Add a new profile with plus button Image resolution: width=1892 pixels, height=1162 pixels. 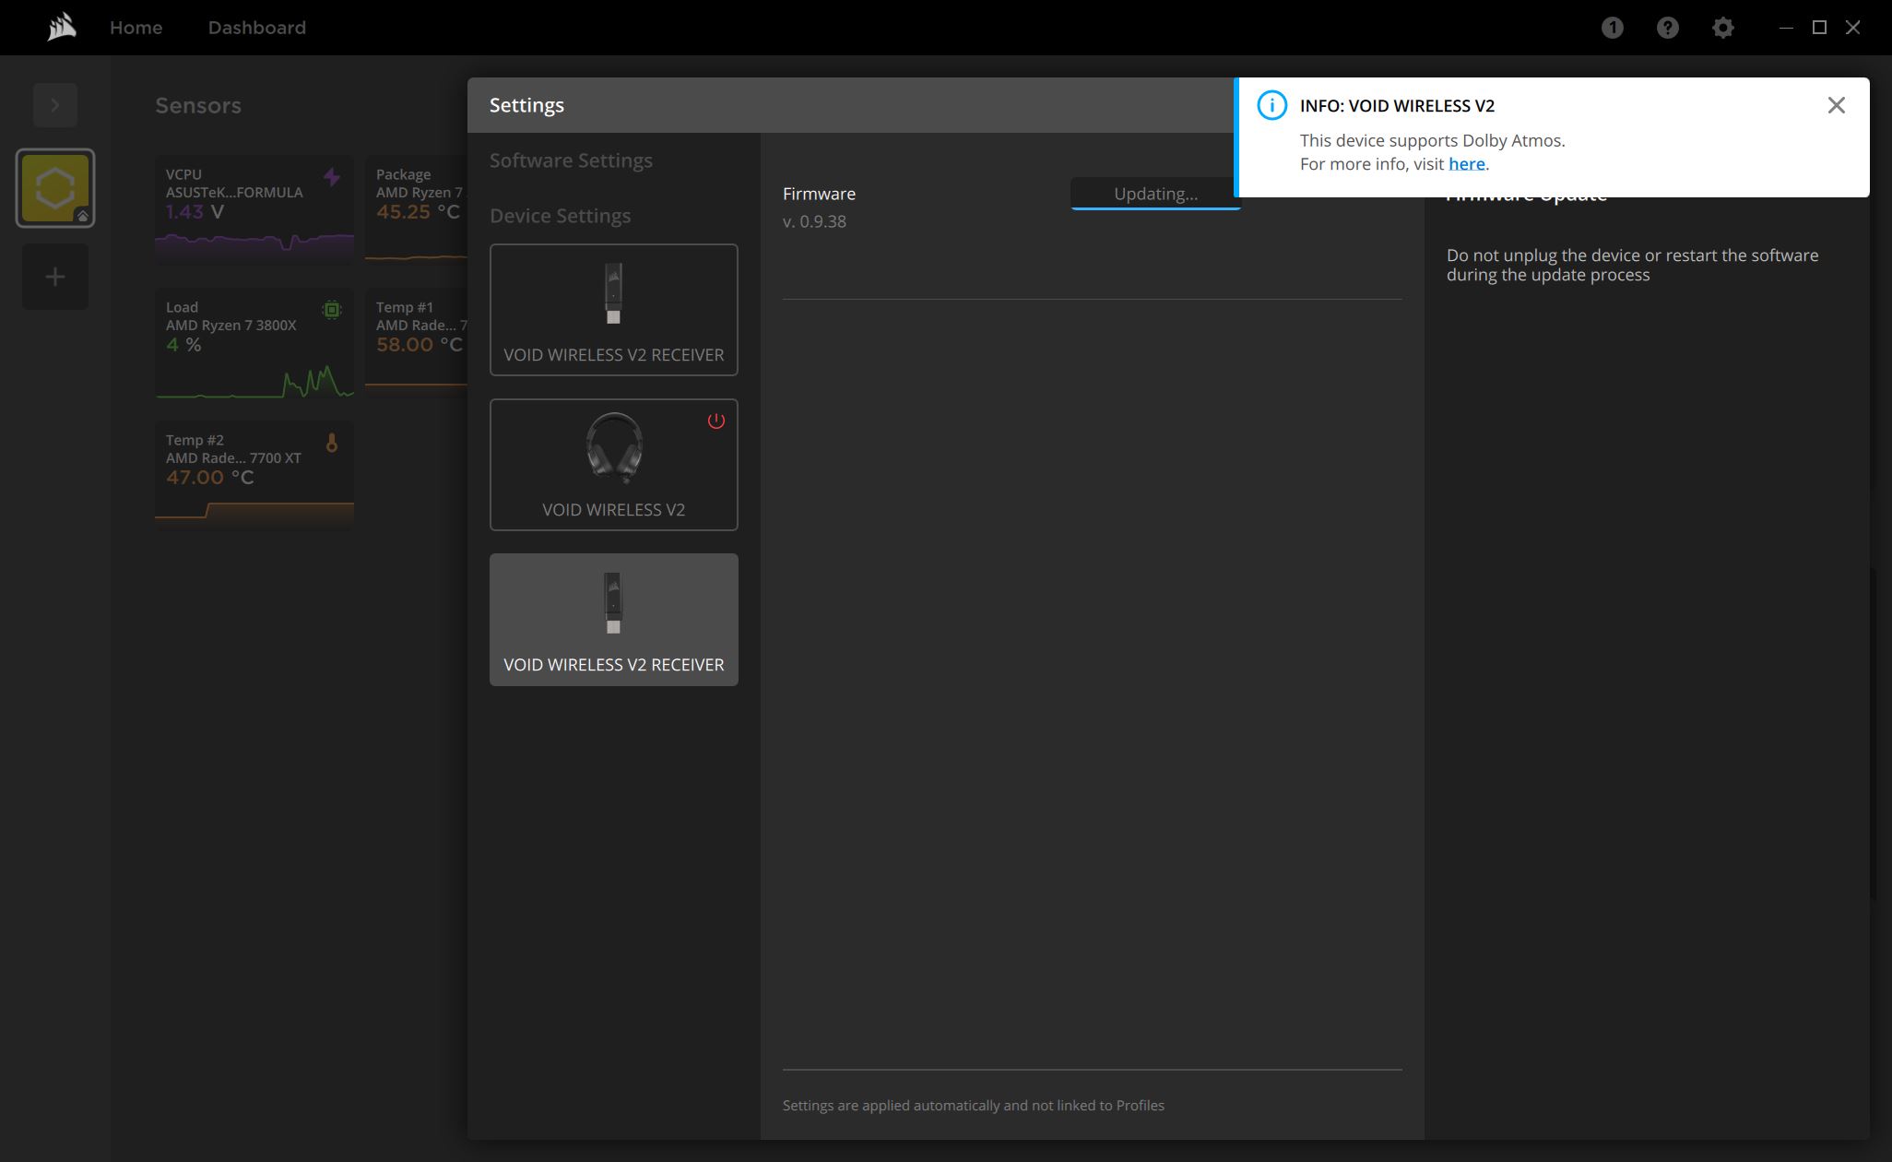pos(55,277)
